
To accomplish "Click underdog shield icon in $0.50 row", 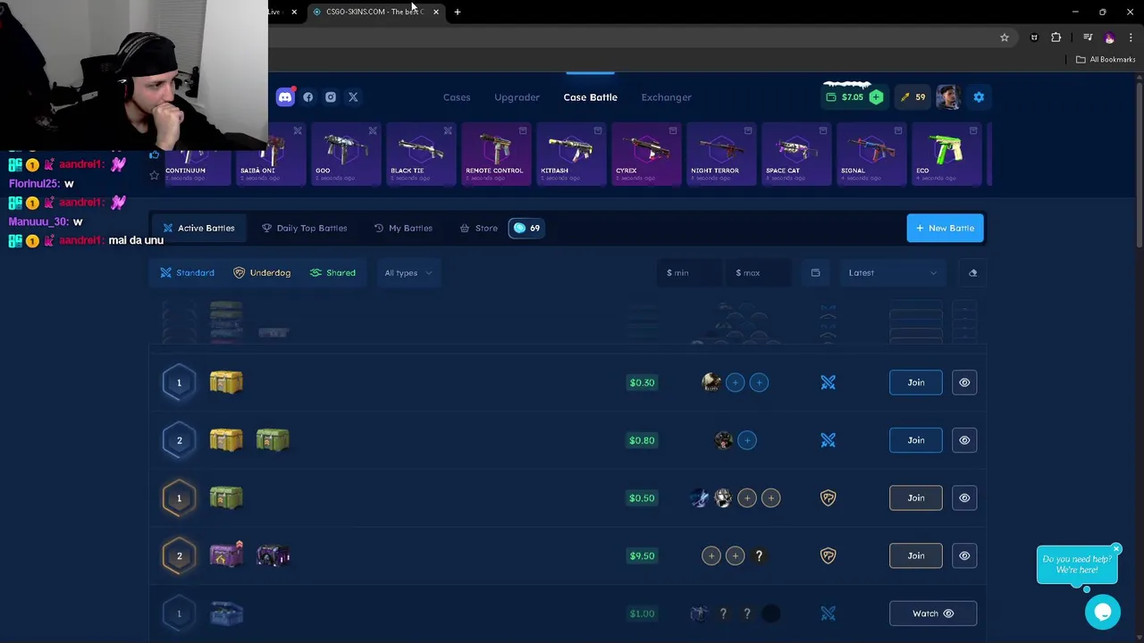I will pyautogui.click(x=828, y=497).
